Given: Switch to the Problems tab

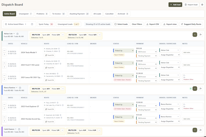Looking at the screenshot, I should click(42, 14).
